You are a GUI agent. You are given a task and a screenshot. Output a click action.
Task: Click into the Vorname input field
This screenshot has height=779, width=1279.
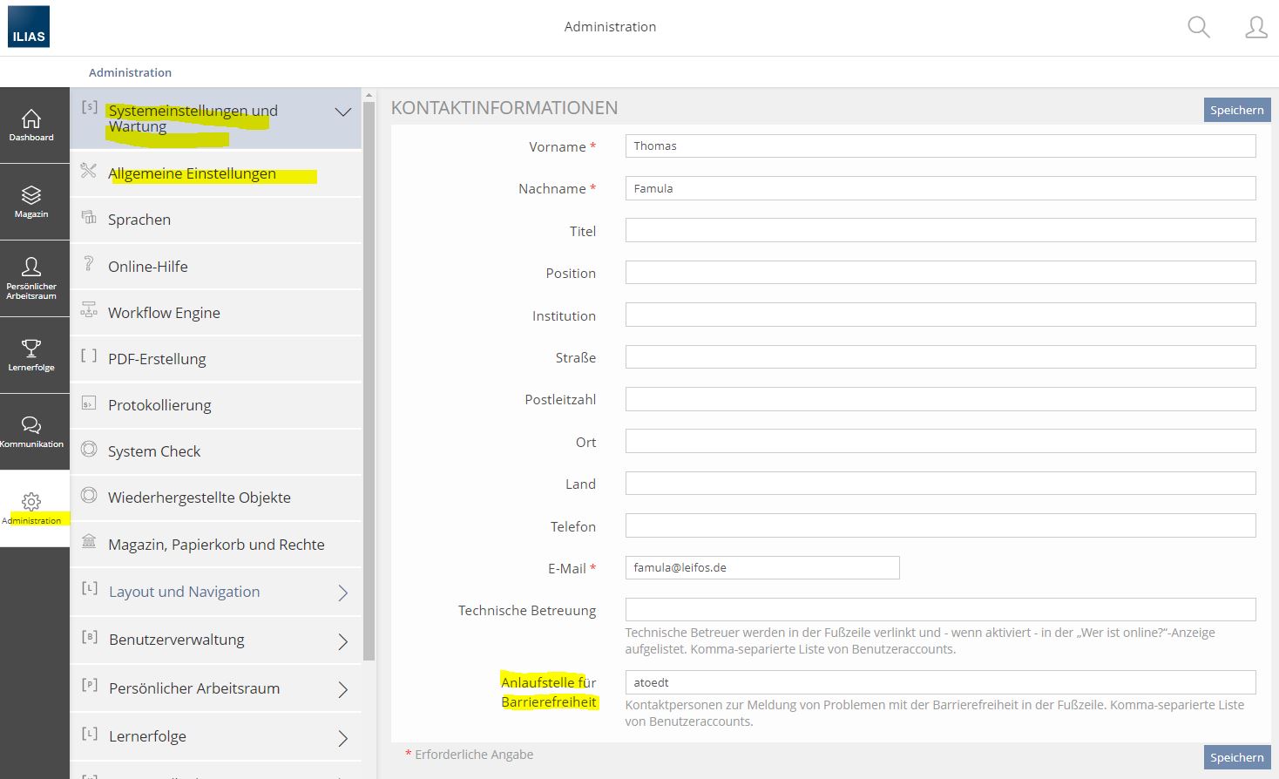pos(940,146)
